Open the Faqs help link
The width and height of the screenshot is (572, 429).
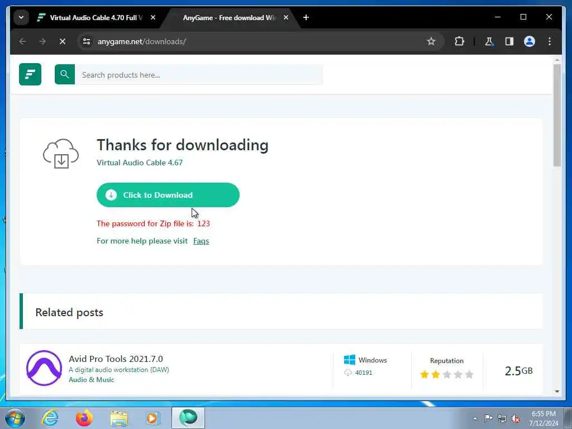(x=201, y=241)
